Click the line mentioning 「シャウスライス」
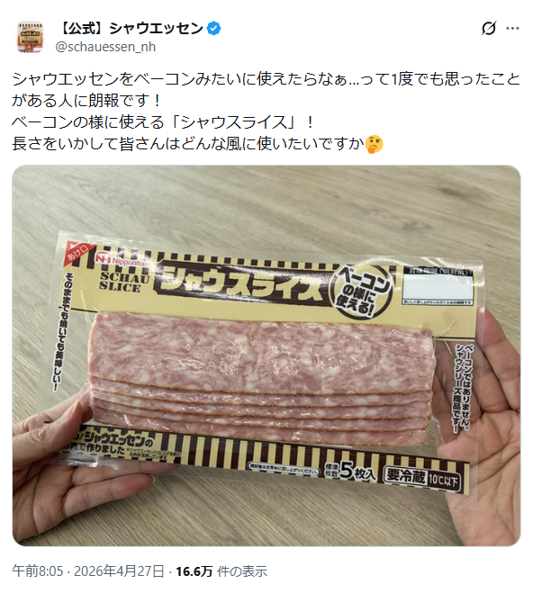Viewport: 533px width, 593px height. pos(163,122)
